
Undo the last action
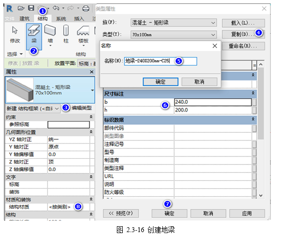[56, 8]
